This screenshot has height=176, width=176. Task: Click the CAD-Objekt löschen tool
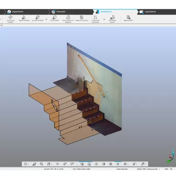pos(112,19)
